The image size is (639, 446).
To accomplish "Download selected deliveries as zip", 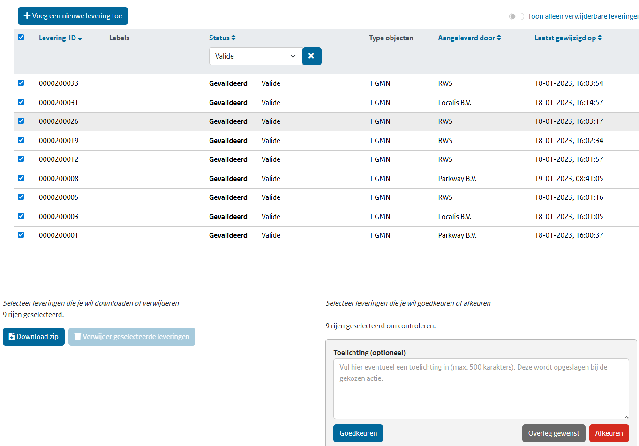I will pos(34,337).
